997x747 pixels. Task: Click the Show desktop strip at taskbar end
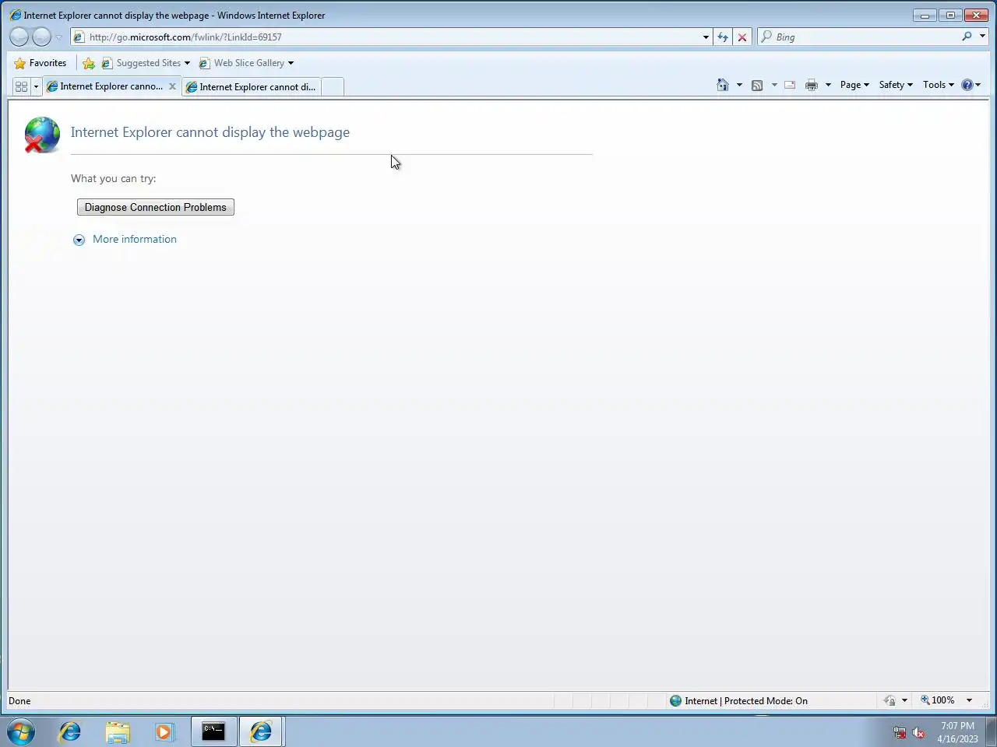tap(991, 731)
